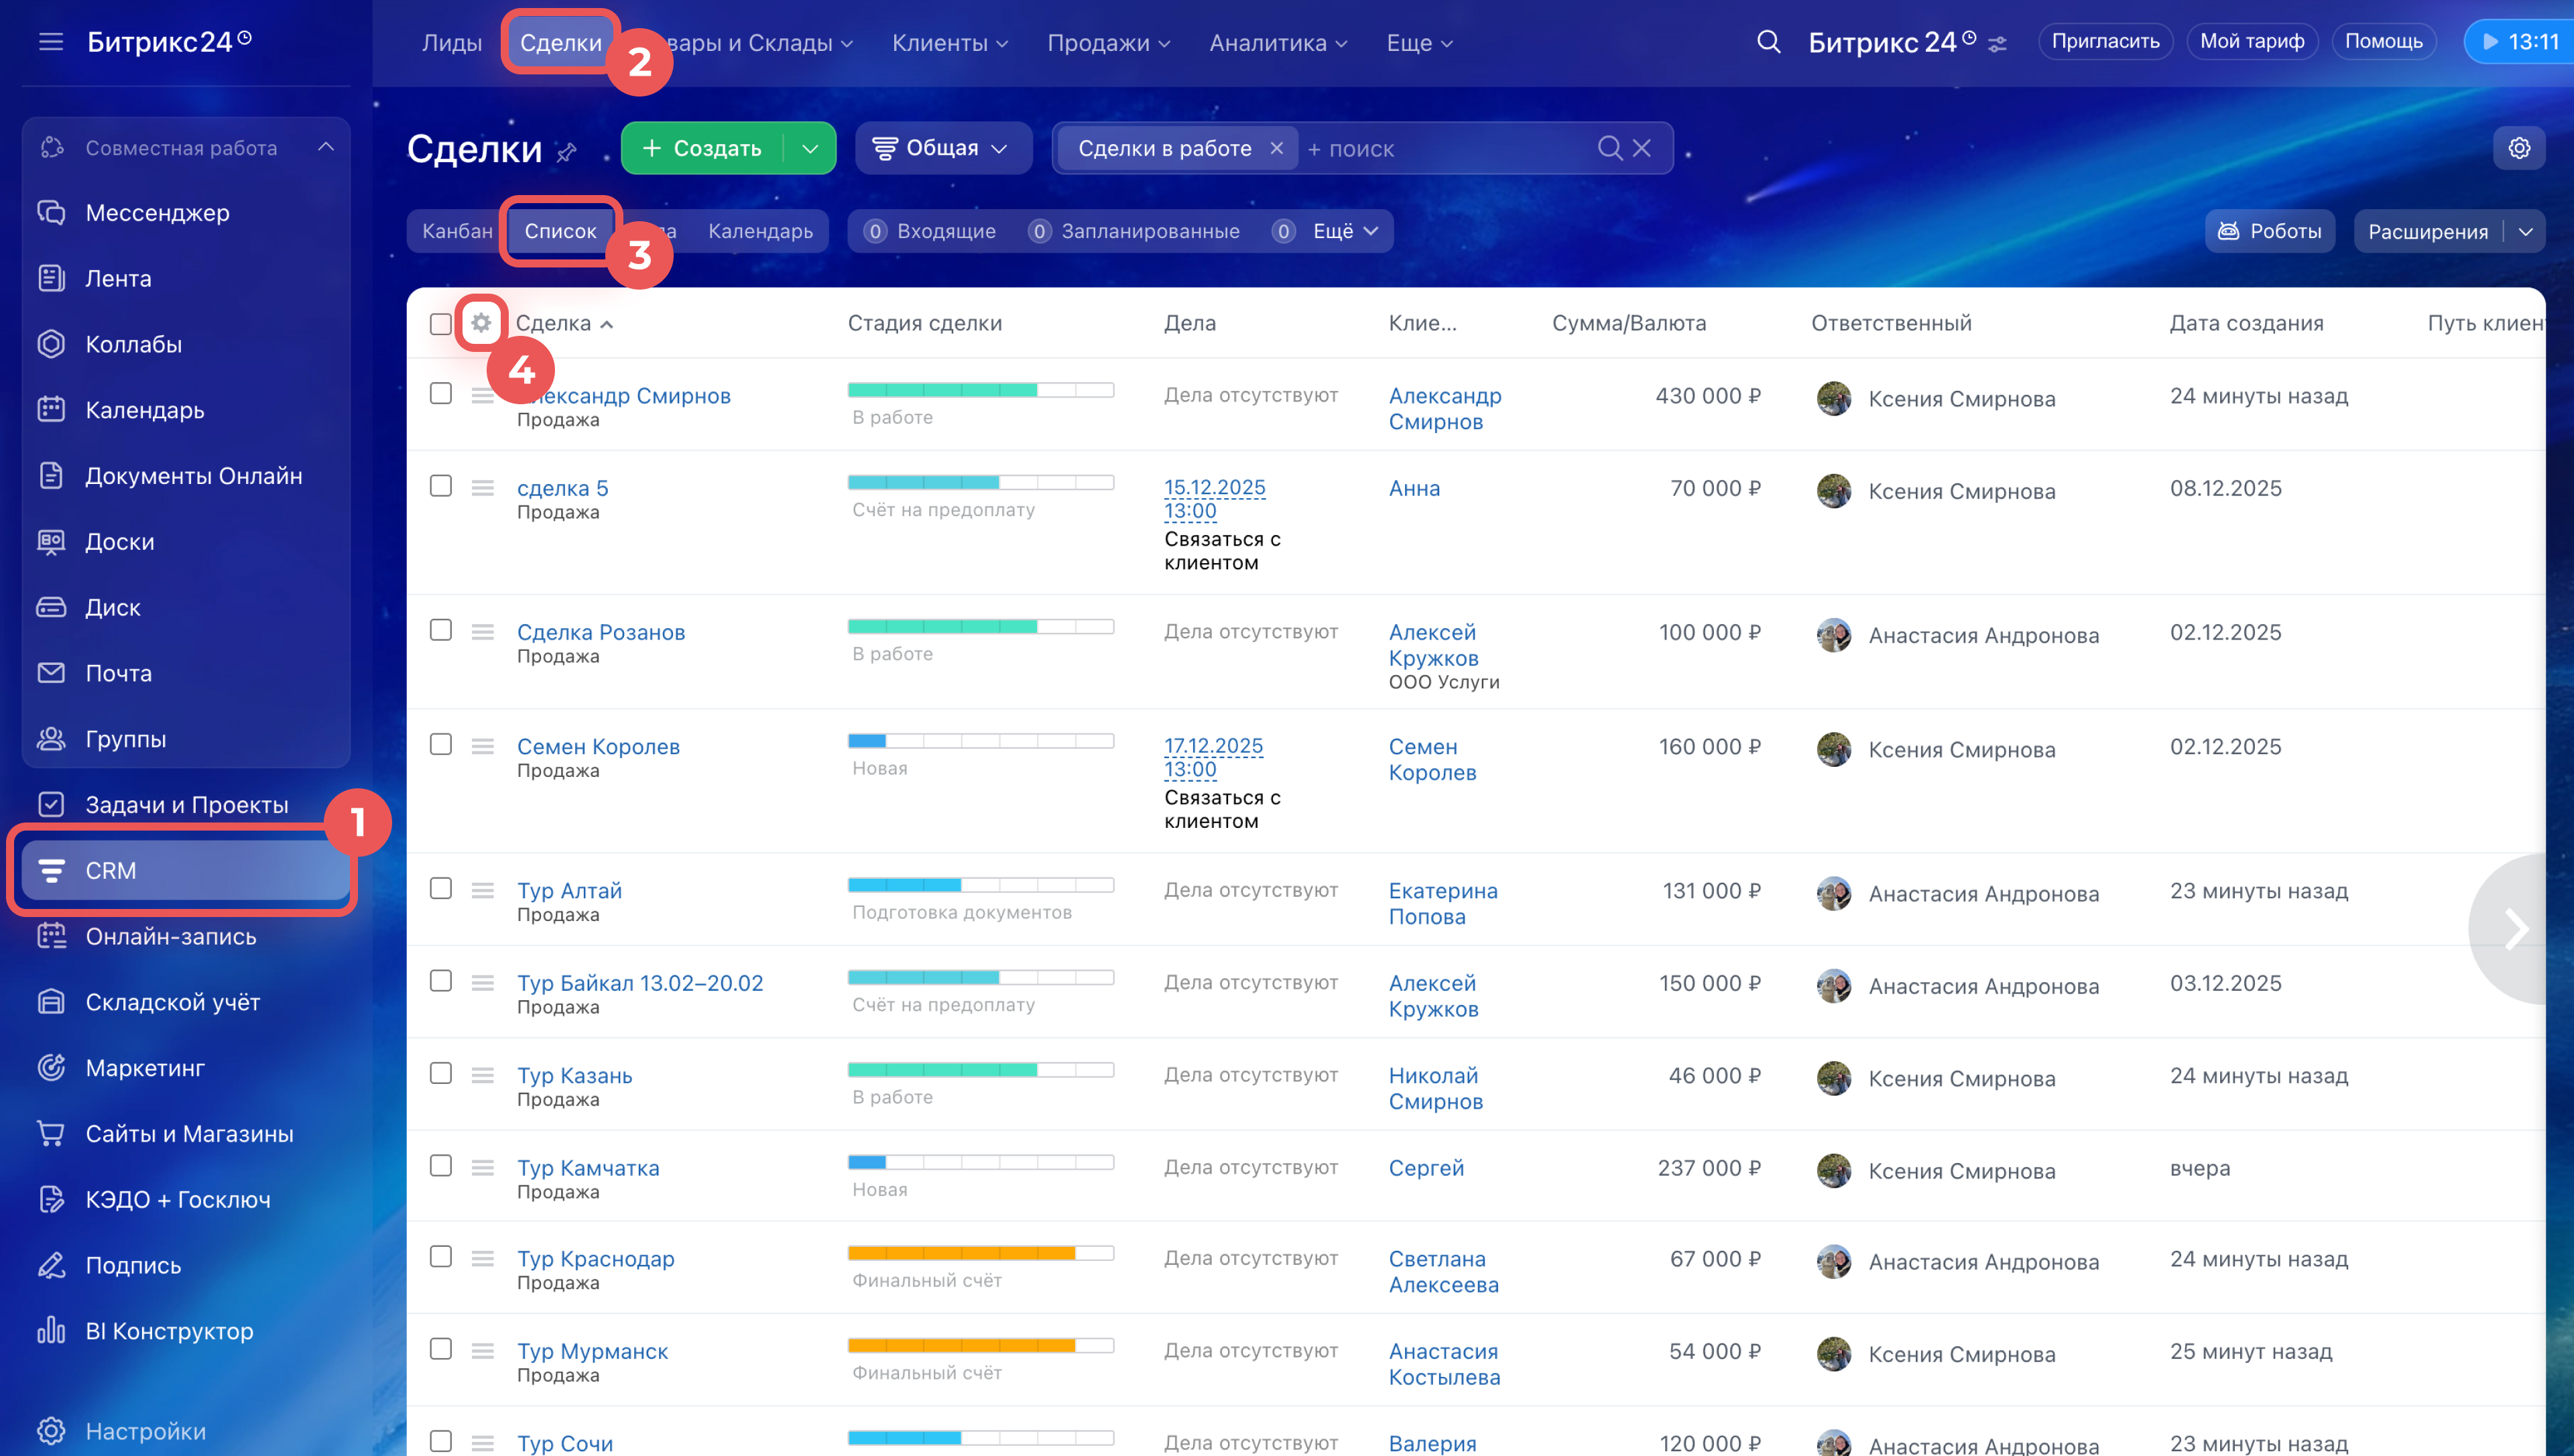
Task: Open grid settings gear next to Сделка column
Action: click(481, 323)
